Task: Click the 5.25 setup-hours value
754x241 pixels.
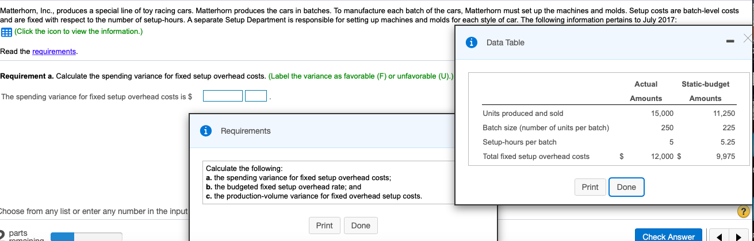Action: 727,142
